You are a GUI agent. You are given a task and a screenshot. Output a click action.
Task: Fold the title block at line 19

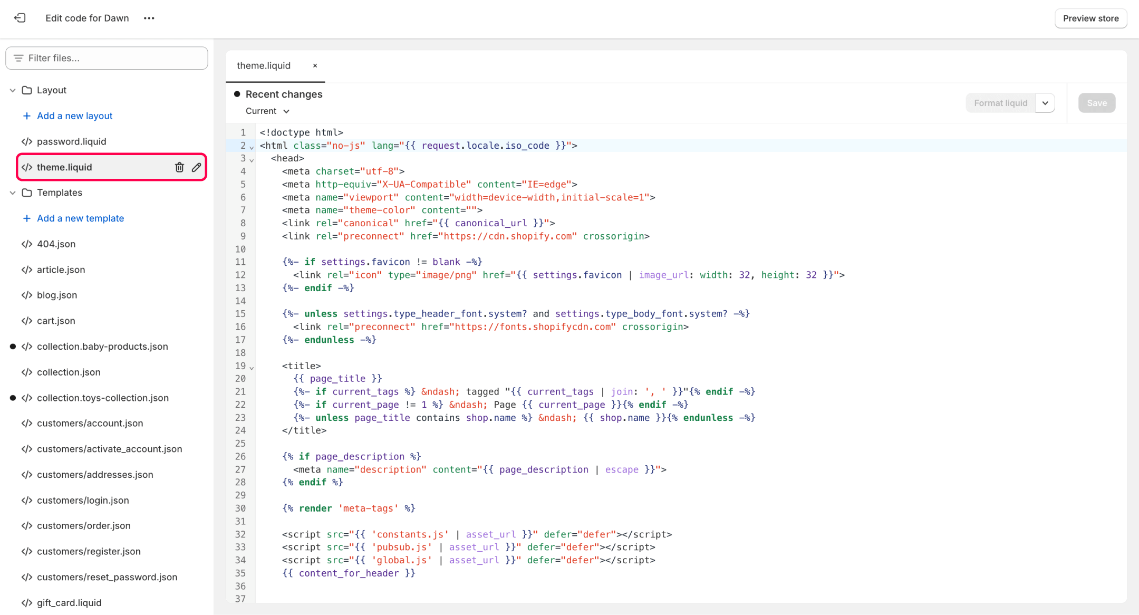[x=252, y=368]
